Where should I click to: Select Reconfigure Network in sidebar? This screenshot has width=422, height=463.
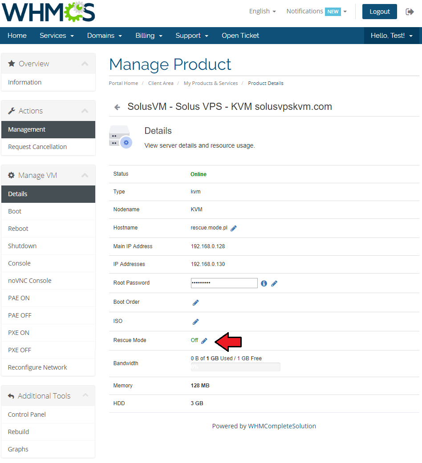click(48, 367)
